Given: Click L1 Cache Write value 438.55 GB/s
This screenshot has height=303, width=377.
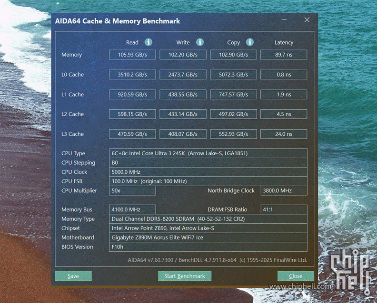Looking at the screenshot, I should click(183, 95).
